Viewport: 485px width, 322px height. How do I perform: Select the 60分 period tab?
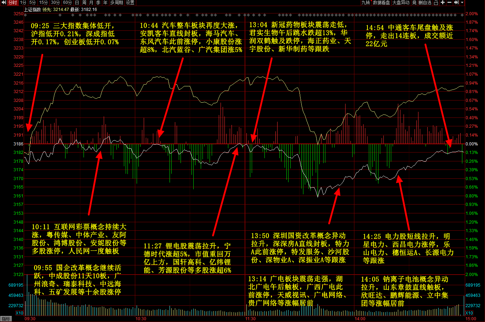(x=67, y=2)
